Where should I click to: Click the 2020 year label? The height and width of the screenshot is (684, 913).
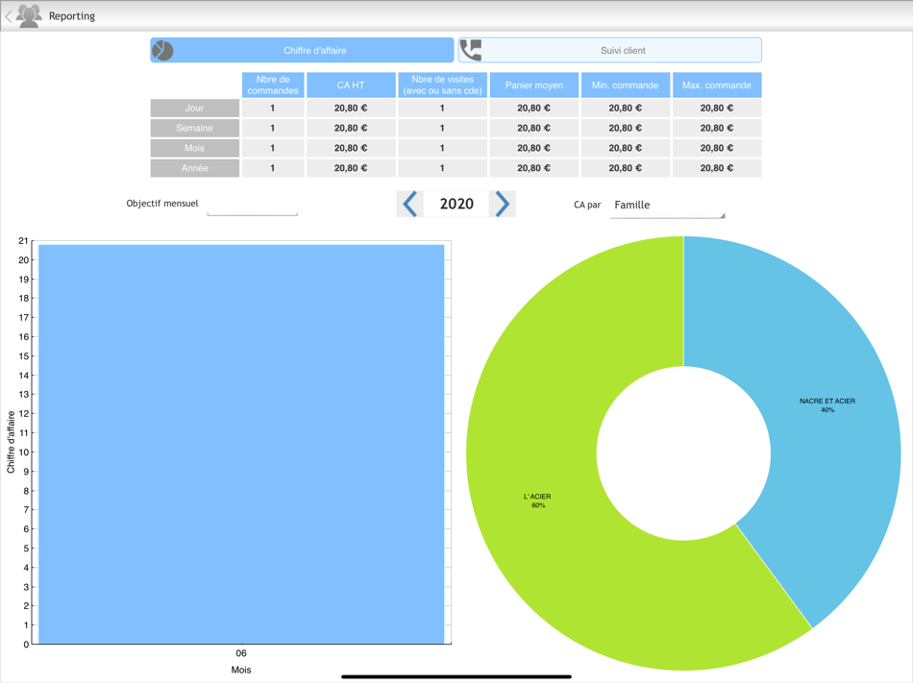tap(455, 203)
